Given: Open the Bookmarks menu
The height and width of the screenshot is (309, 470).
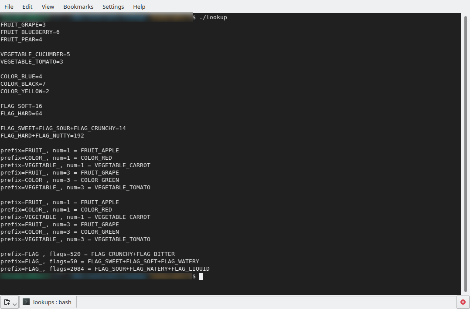Looking at the screenshot, I should point(78,7).
